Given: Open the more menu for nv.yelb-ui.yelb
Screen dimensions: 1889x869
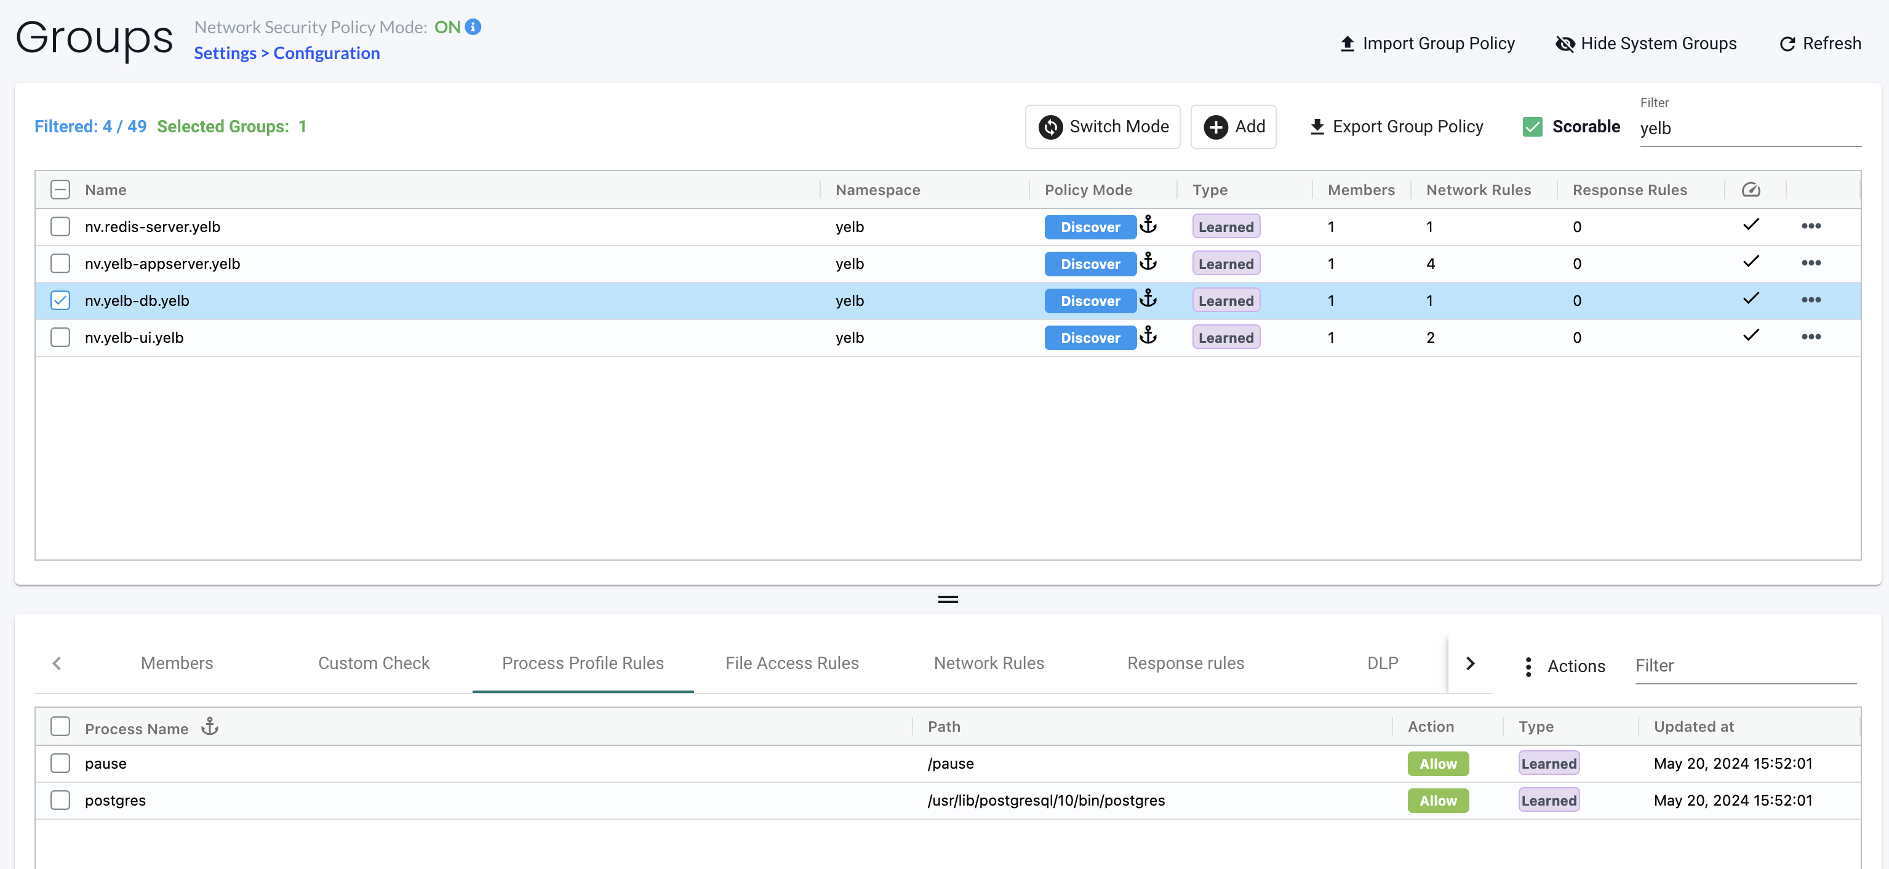Looking at the screenshot, I should pos(1810,337).
